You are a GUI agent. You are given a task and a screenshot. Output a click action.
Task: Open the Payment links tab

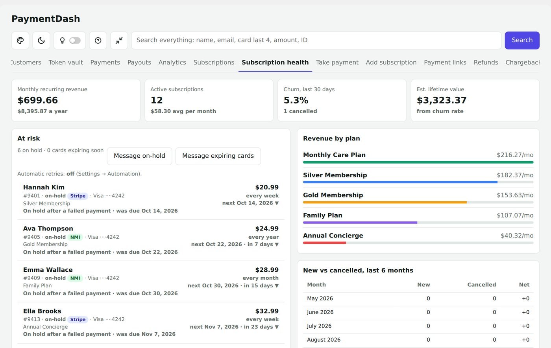[445, 63]
